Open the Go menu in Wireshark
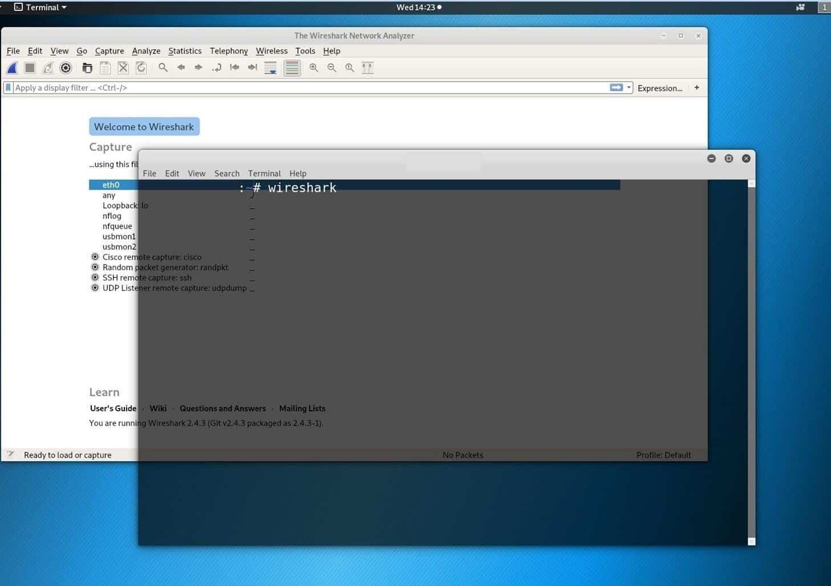The width and height of the screenshot is (831, 586). click(x=82, y=51)
